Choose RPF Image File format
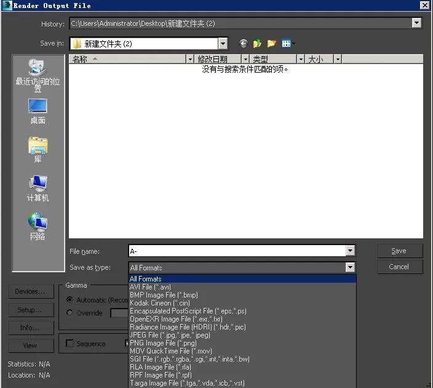This screenshot has width=433, height=388. coord(242,375)
